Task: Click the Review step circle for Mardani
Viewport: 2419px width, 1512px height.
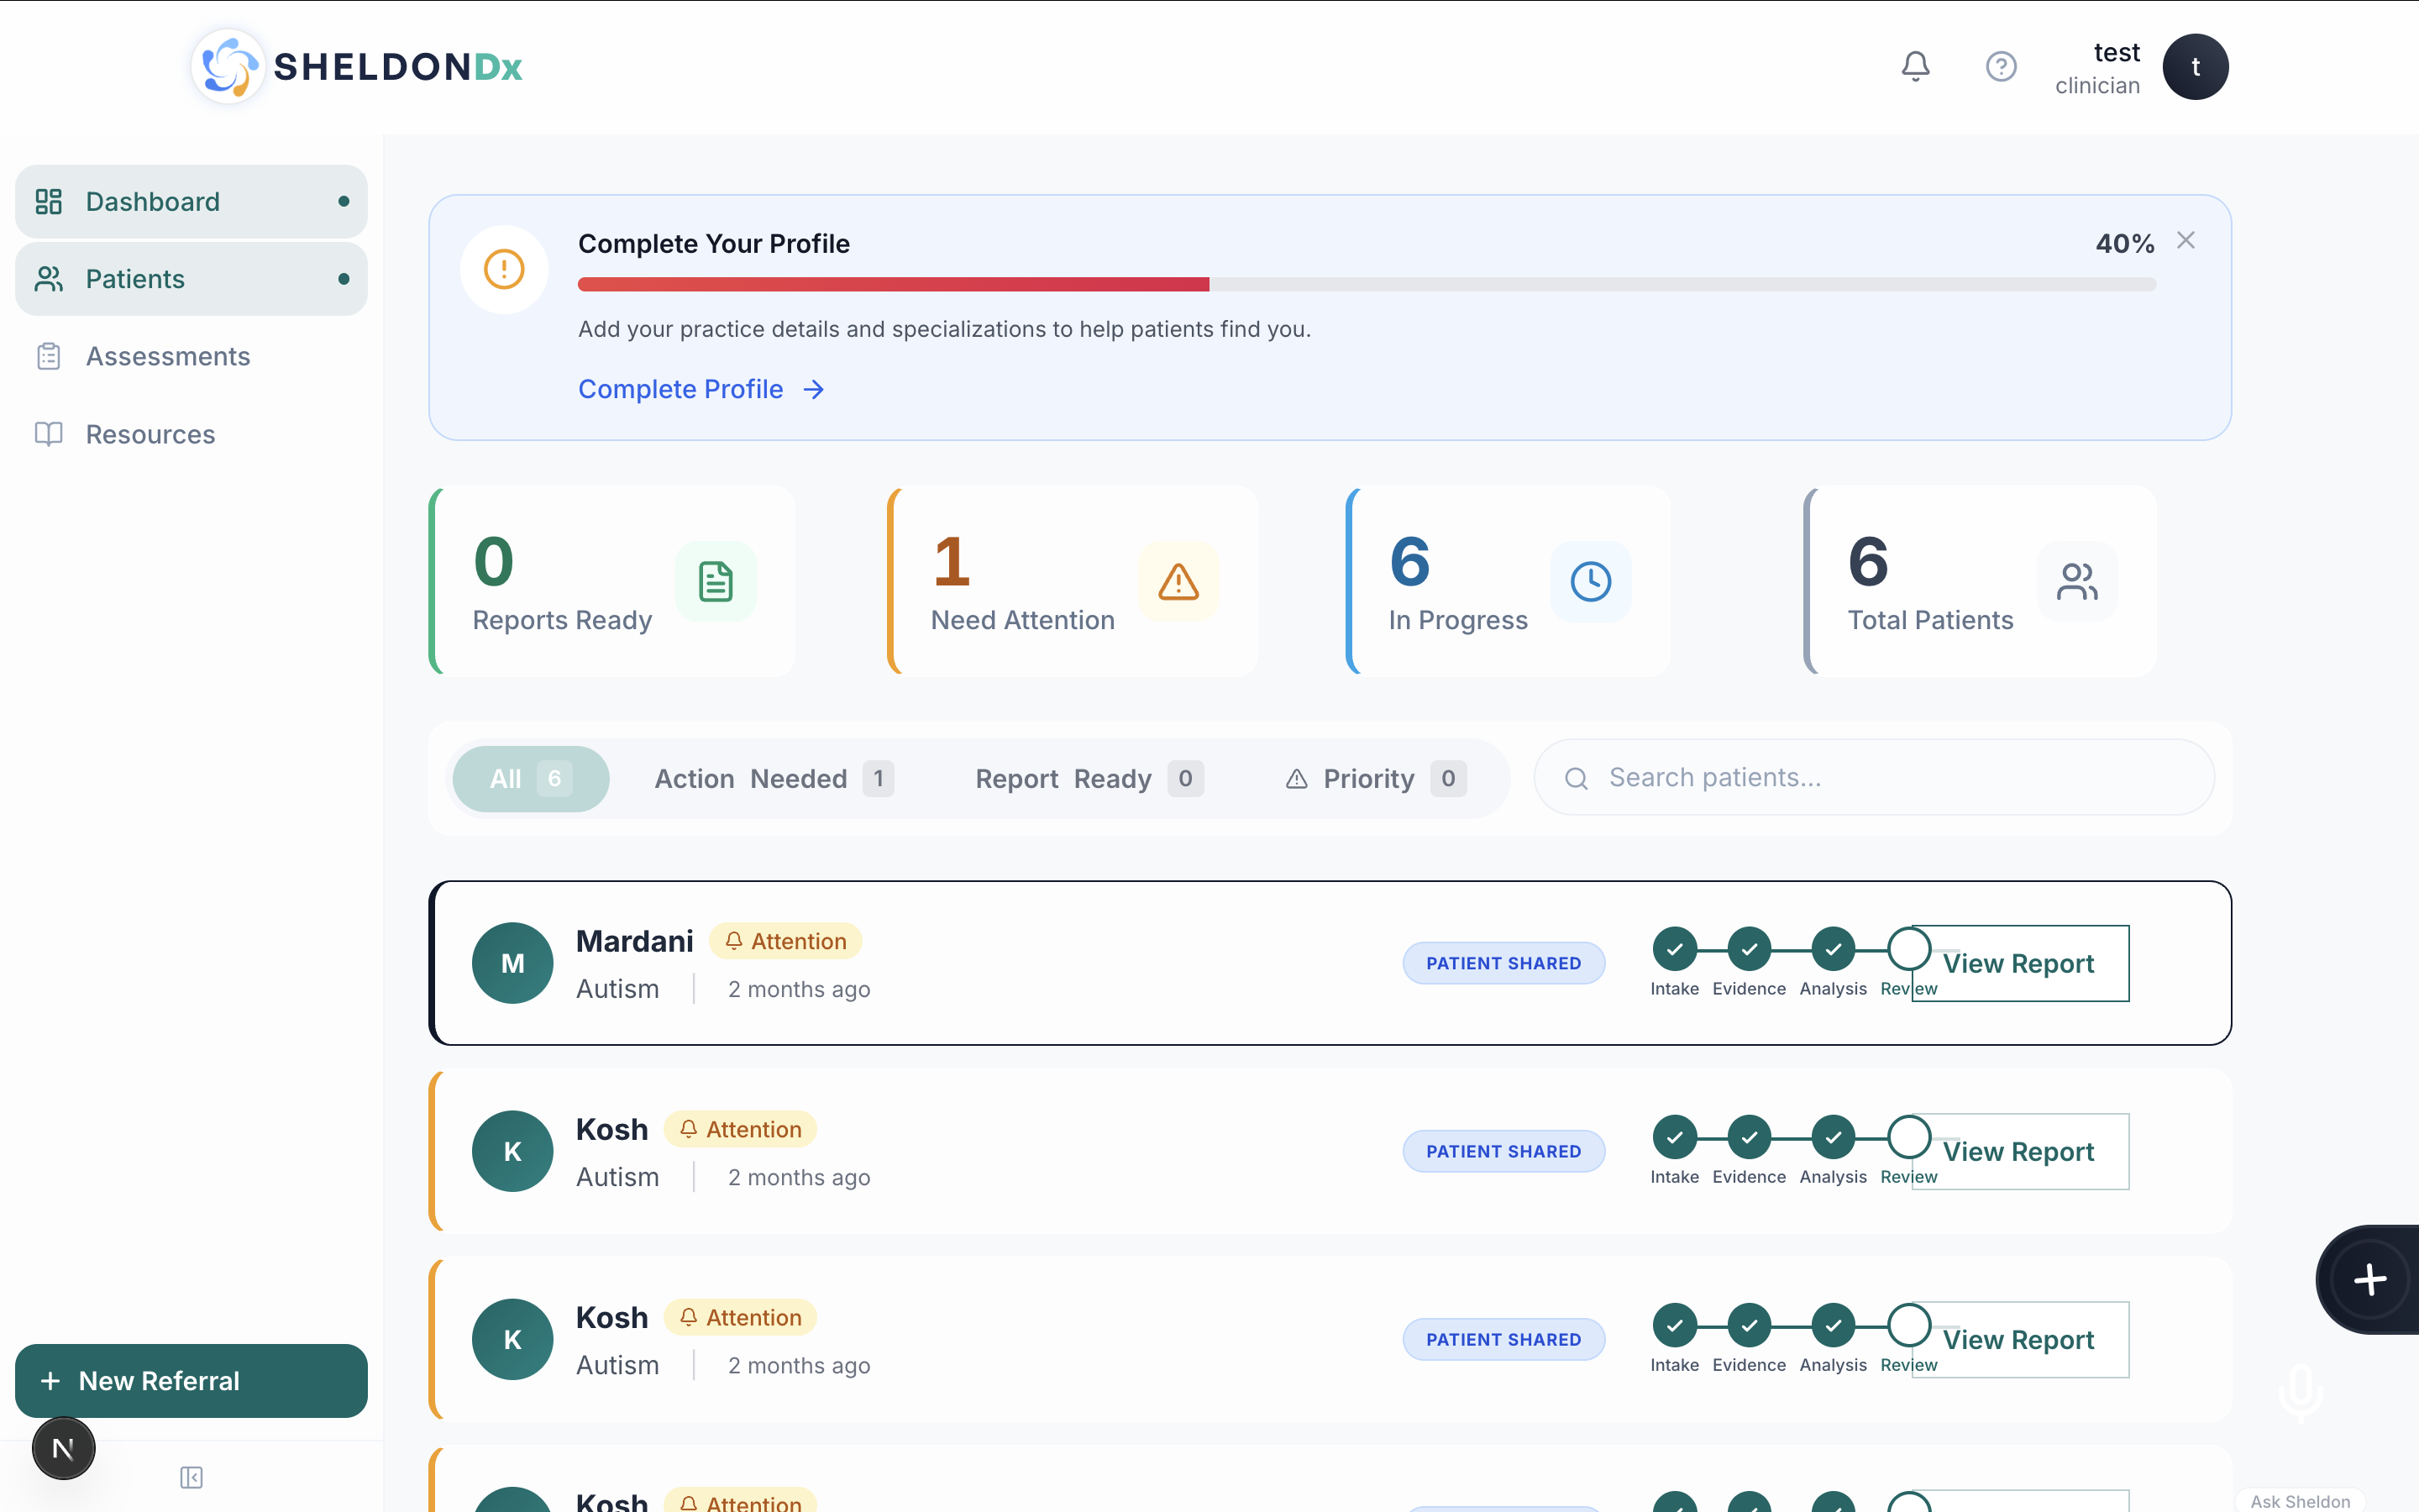Action: (x=1908, y=949)
